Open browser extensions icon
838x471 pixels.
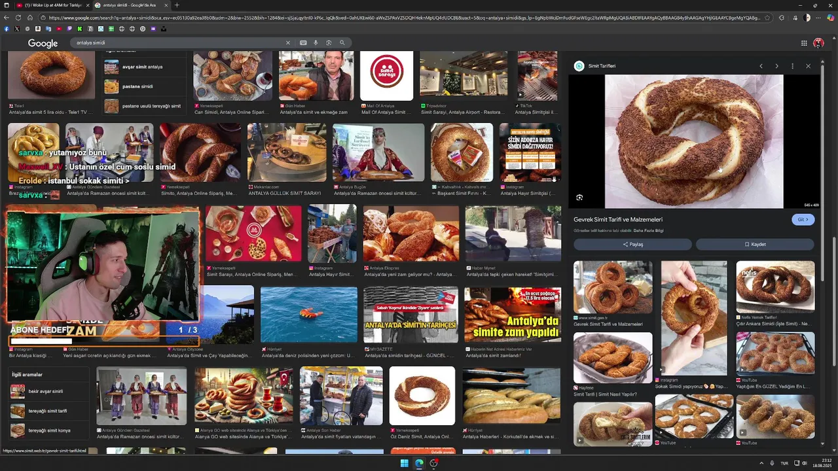(x=782, y=18)
